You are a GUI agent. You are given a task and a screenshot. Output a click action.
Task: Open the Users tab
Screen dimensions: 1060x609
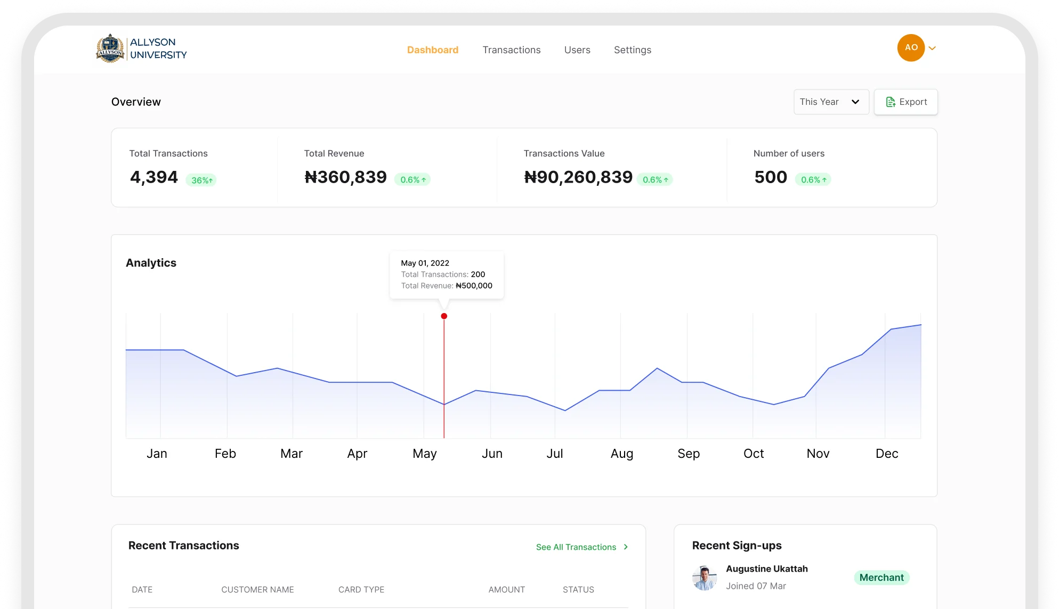pyautogui.click(x=577, y=50)
